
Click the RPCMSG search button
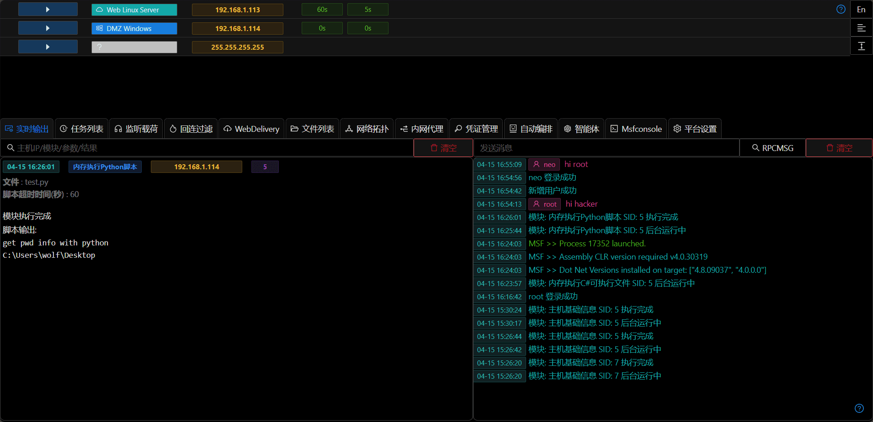[772, 148]
